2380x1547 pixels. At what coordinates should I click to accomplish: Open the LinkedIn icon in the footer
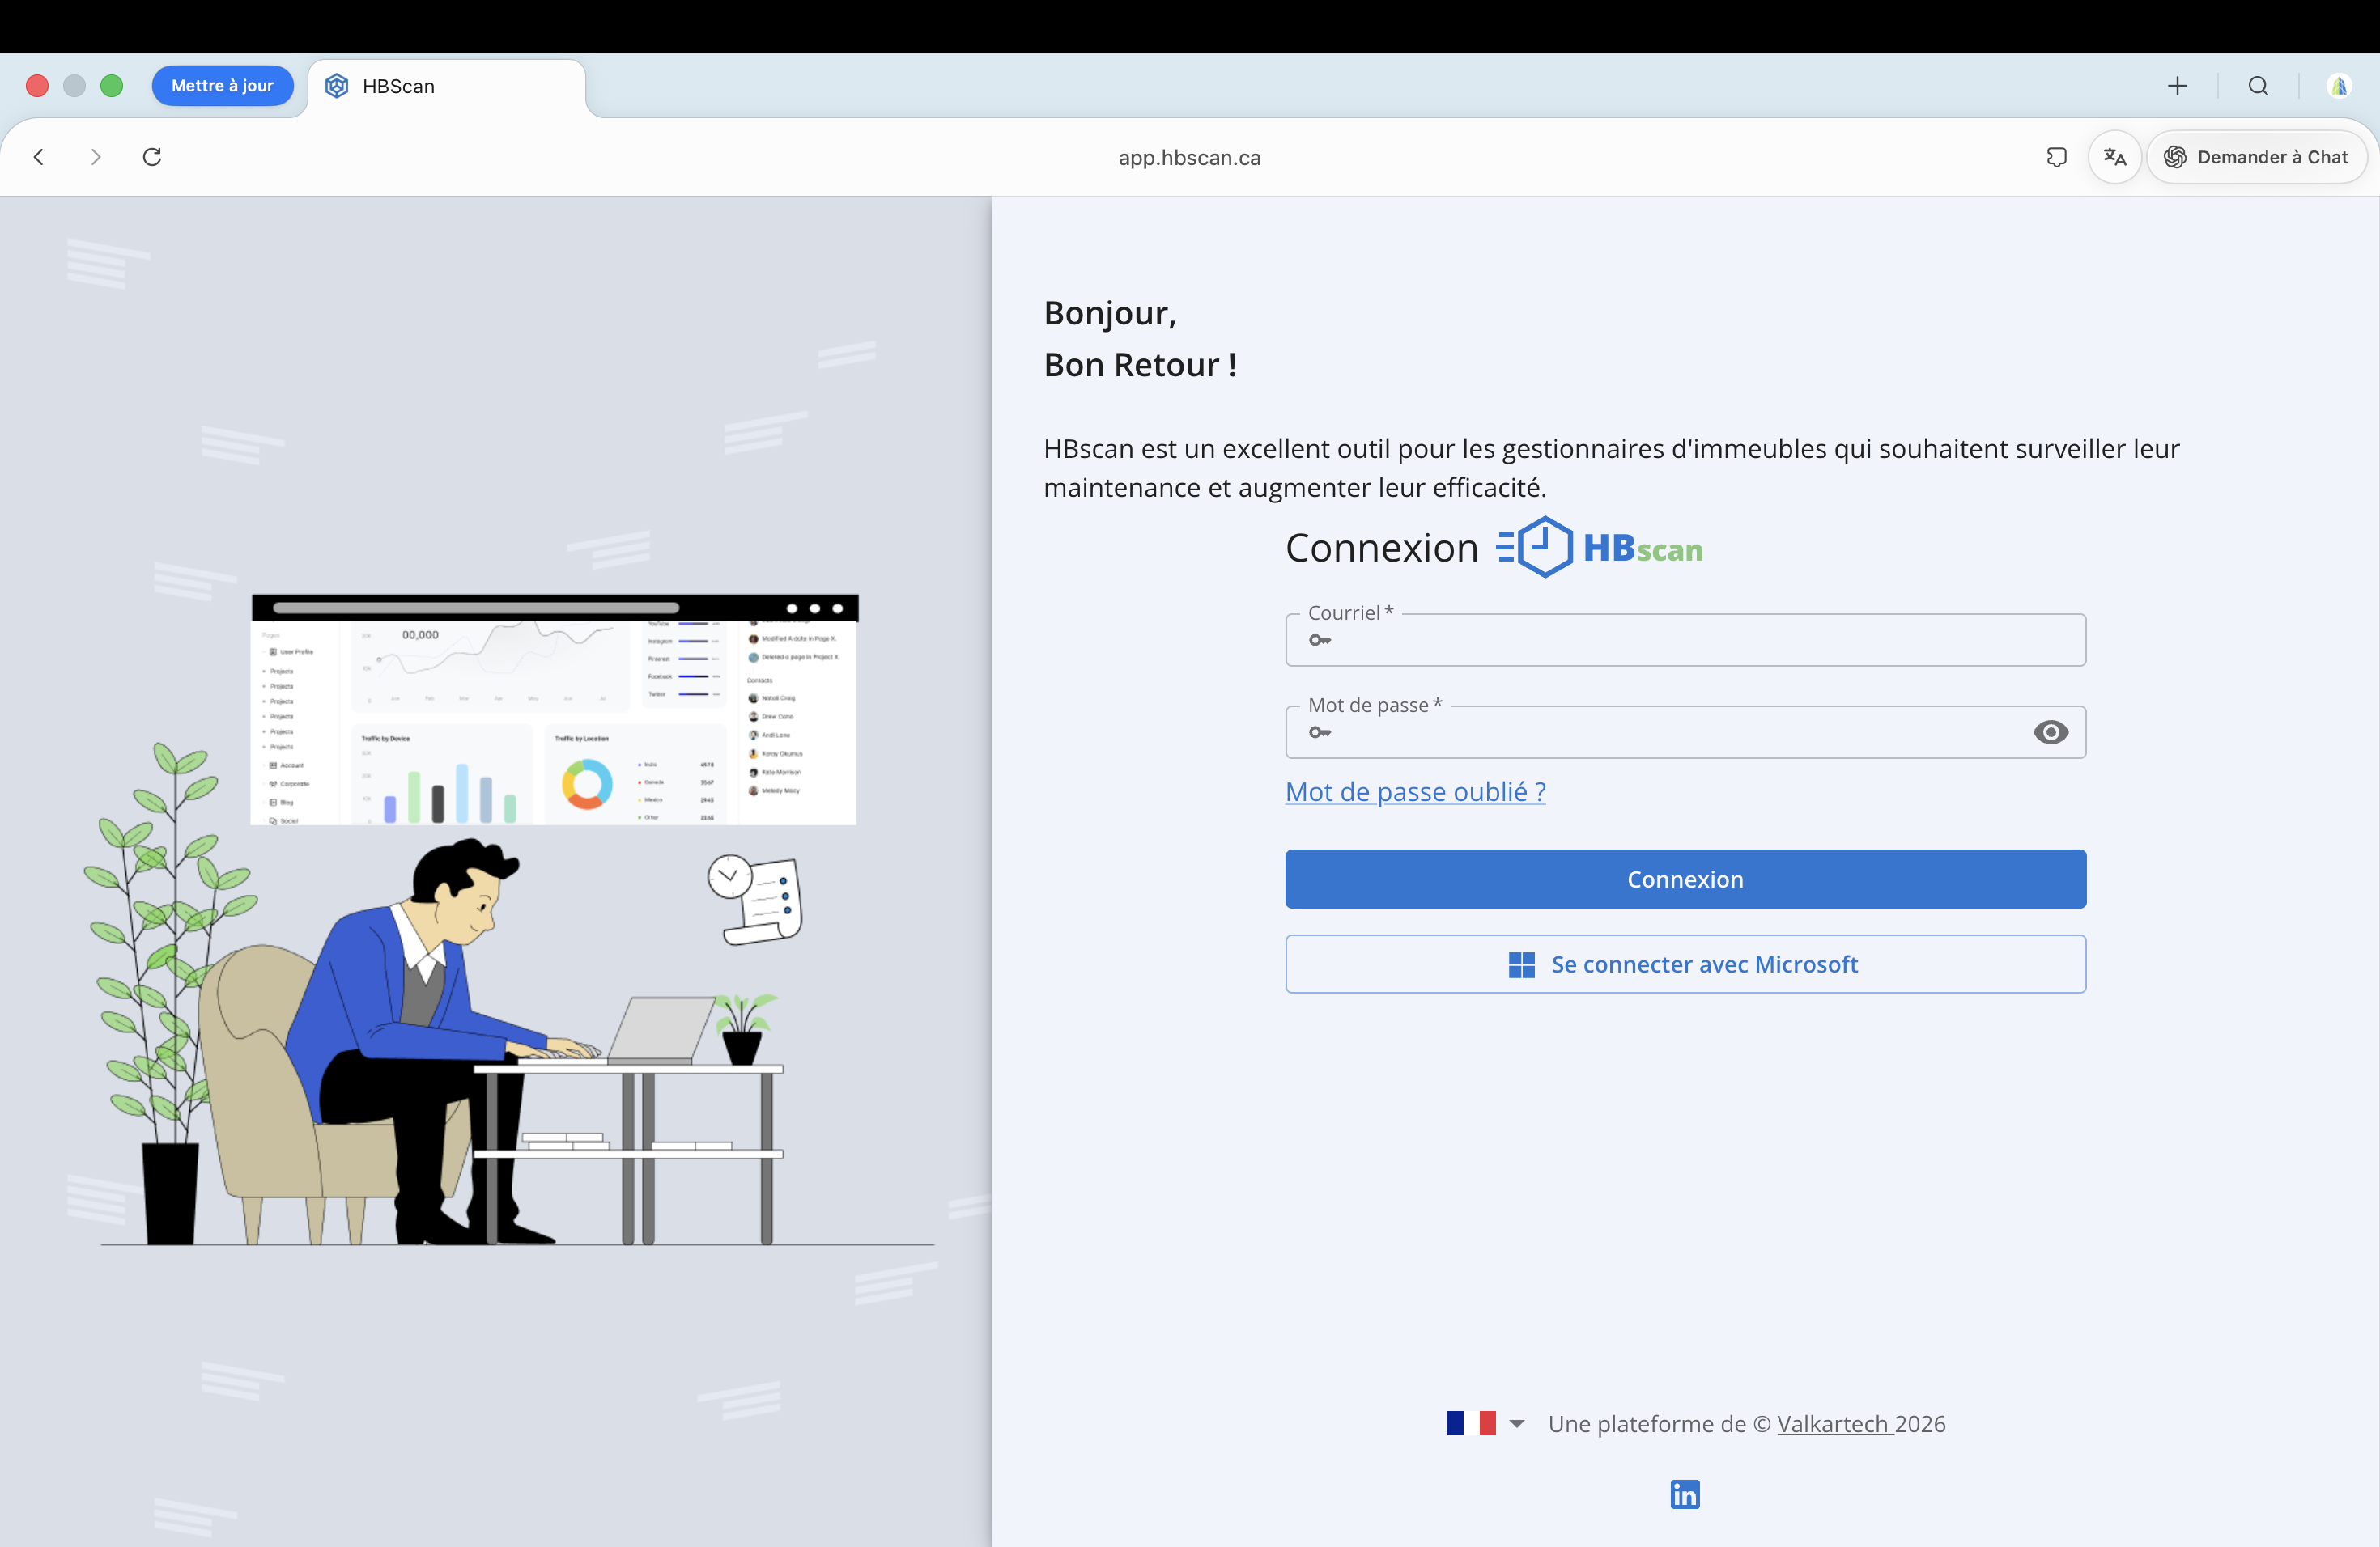[1685, 1494]
